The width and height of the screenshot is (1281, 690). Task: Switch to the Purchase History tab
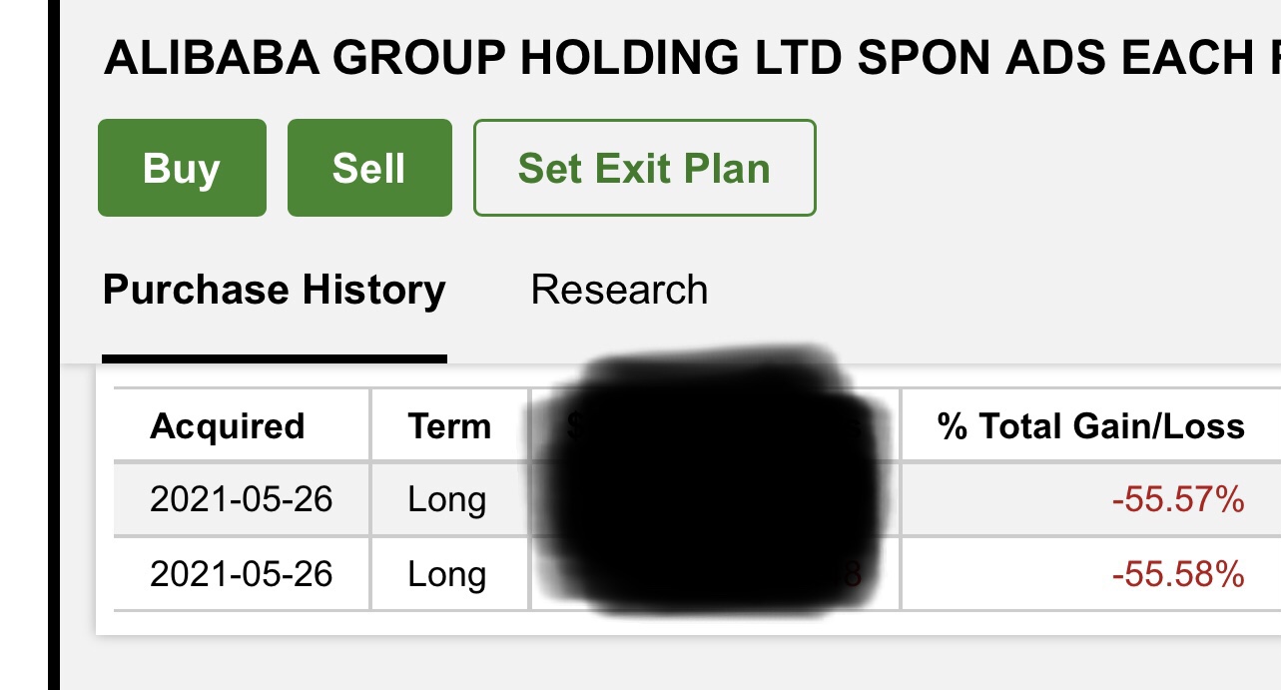[274, 291]
